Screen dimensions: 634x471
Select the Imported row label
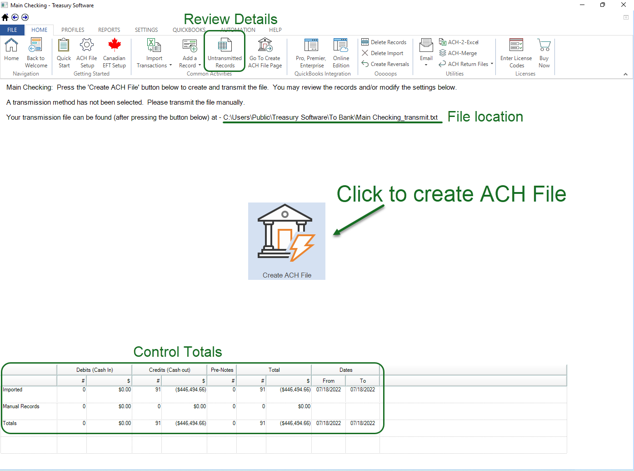pyautogui.click(x=13, y=390)
